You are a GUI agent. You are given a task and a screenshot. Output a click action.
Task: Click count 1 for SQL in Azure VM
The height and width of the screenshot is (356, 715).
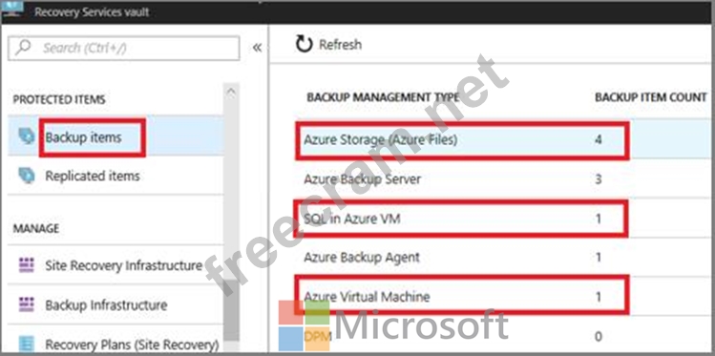[x=599, y=219]
